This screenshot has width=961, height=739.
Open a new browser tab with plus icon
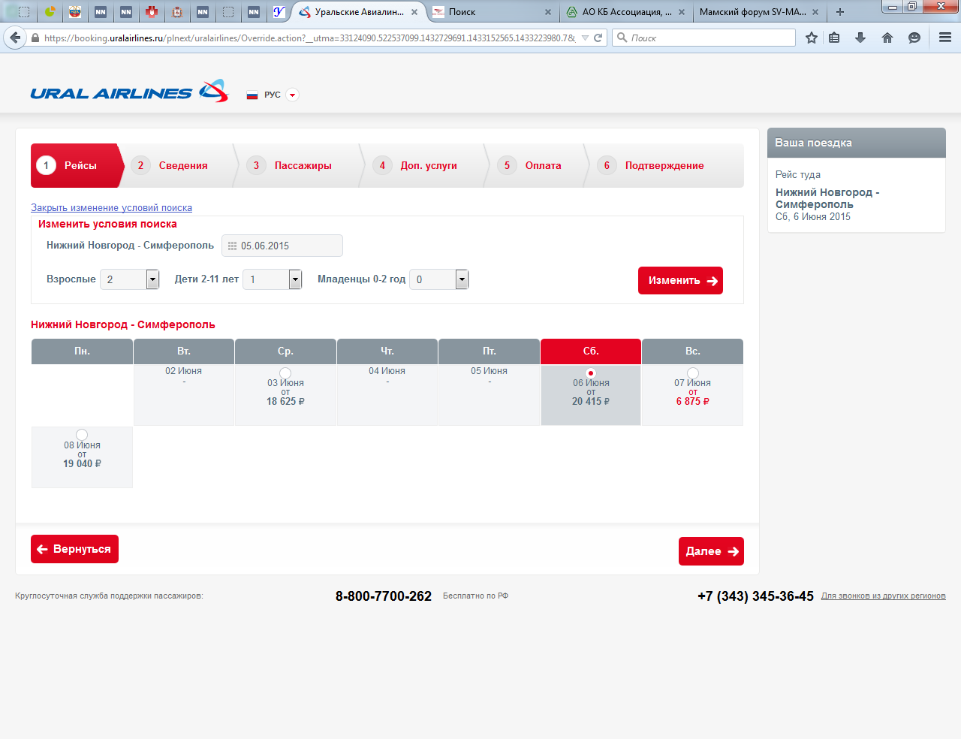pyautogui.click(x=840, y=12)
